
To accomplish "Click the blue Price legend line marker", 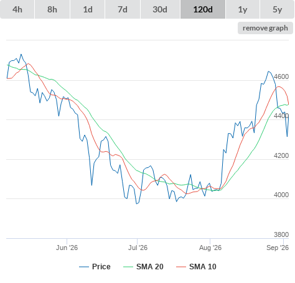I will pyautogui.click(x=84, y=267).
